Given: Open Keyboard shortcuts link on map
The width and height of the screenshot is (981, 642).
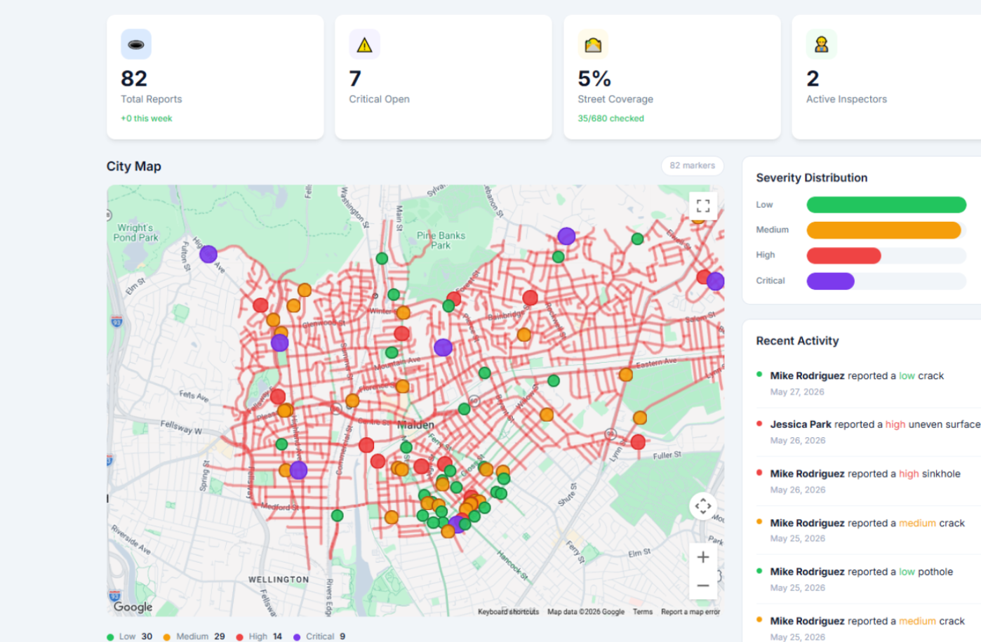Looking at the screenshot, I should [x=509, y=612].
